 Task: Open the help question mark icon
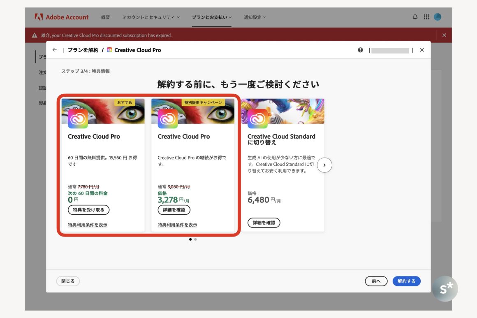click(360, 50)
